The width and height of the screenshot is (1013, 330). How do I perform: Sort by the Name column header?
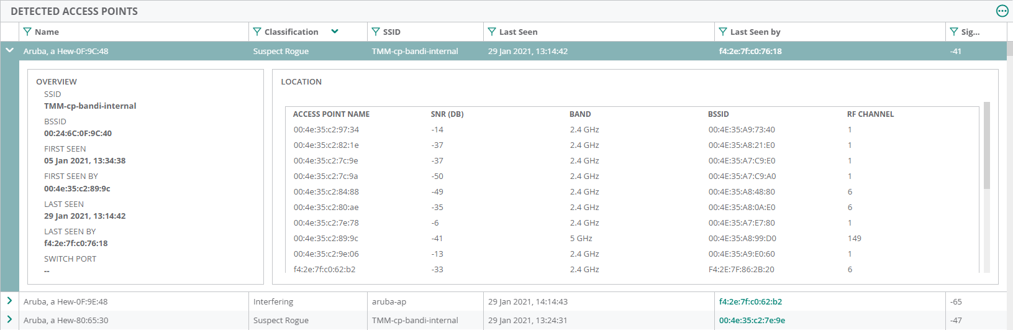point(47,32)
